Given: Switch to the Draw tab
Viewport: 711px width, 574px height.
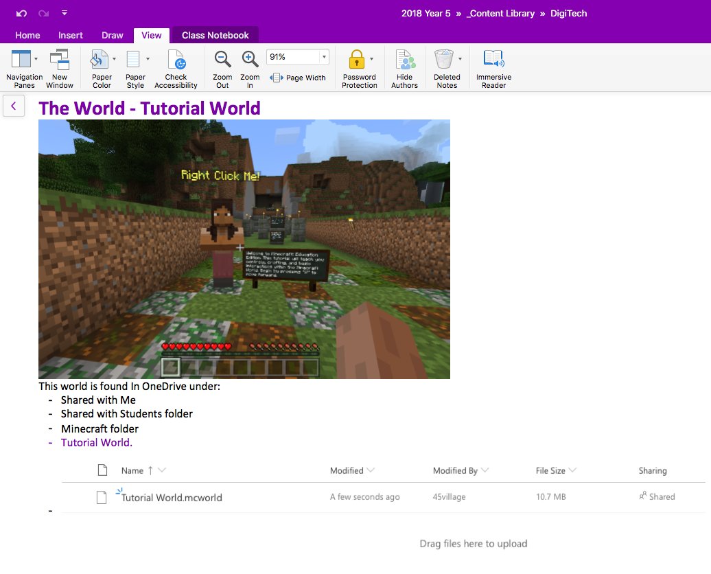Looking at the screenshot, I should point(112,36).
